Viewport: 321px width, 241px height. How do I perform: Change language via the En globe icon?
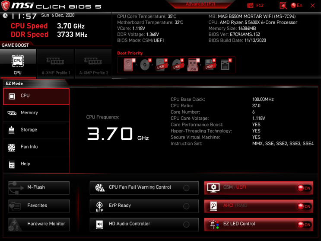297,5
